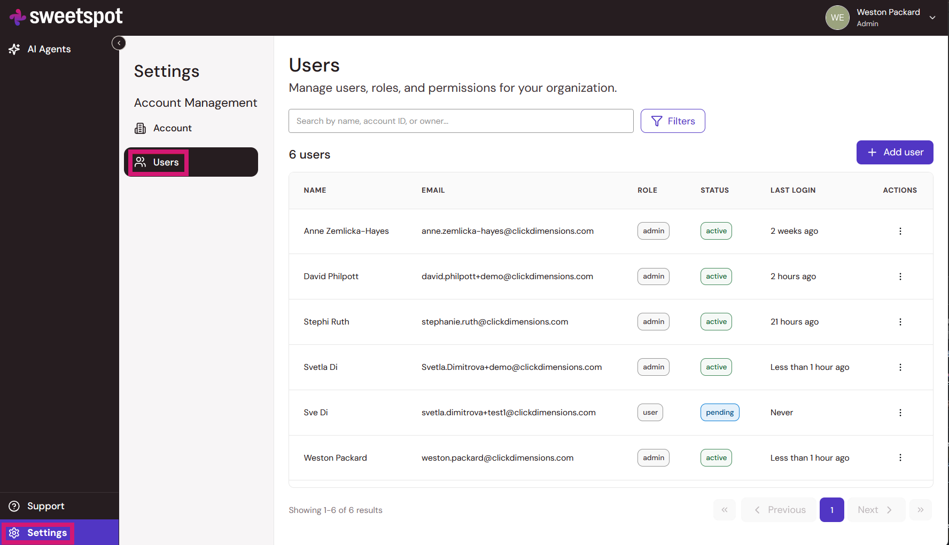Click the WE user avatar
Screen dimensions: 949x545
pos(837,18)
